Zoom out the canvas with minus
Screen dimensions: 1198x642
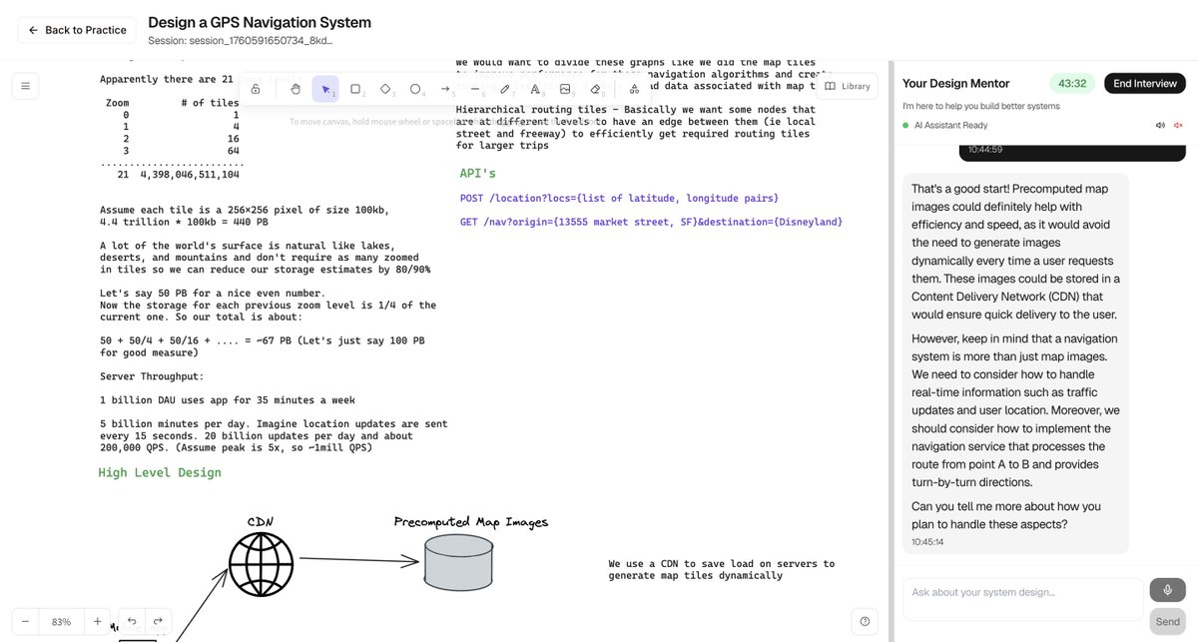26,621
